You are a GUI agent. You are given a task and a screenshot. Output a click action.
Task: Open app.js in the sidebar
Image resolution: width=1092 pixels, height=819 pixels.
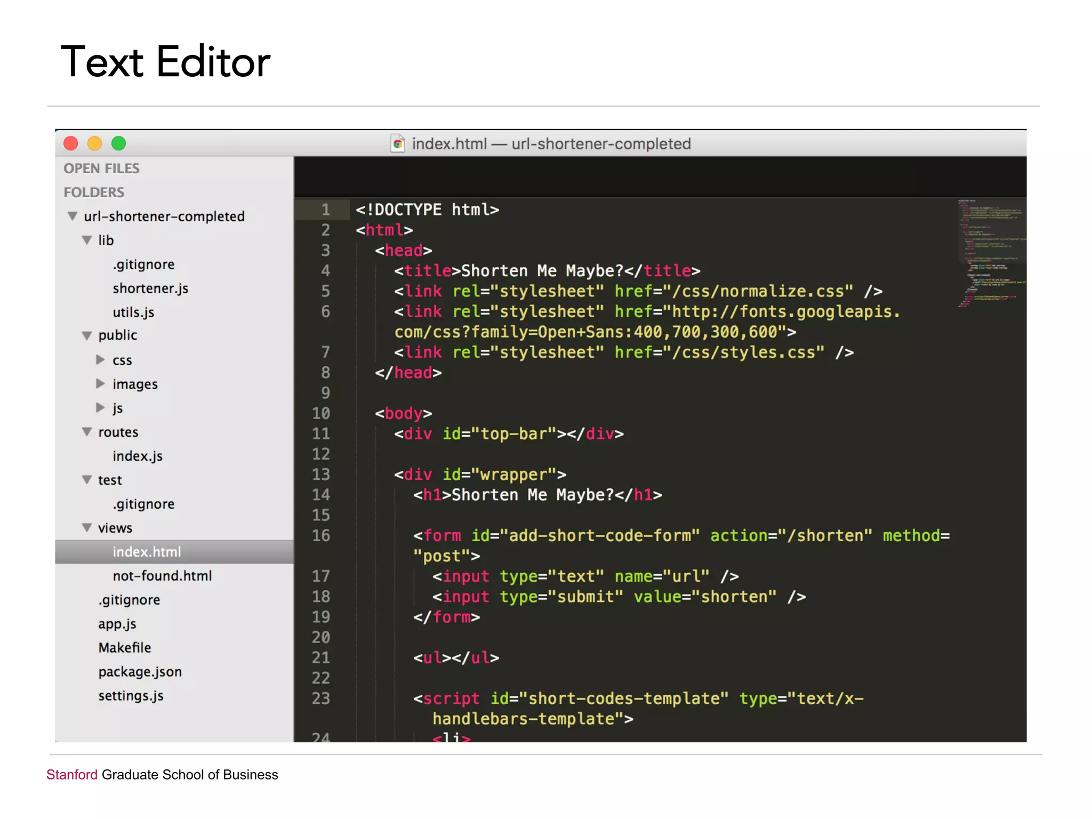pos(117,624)
